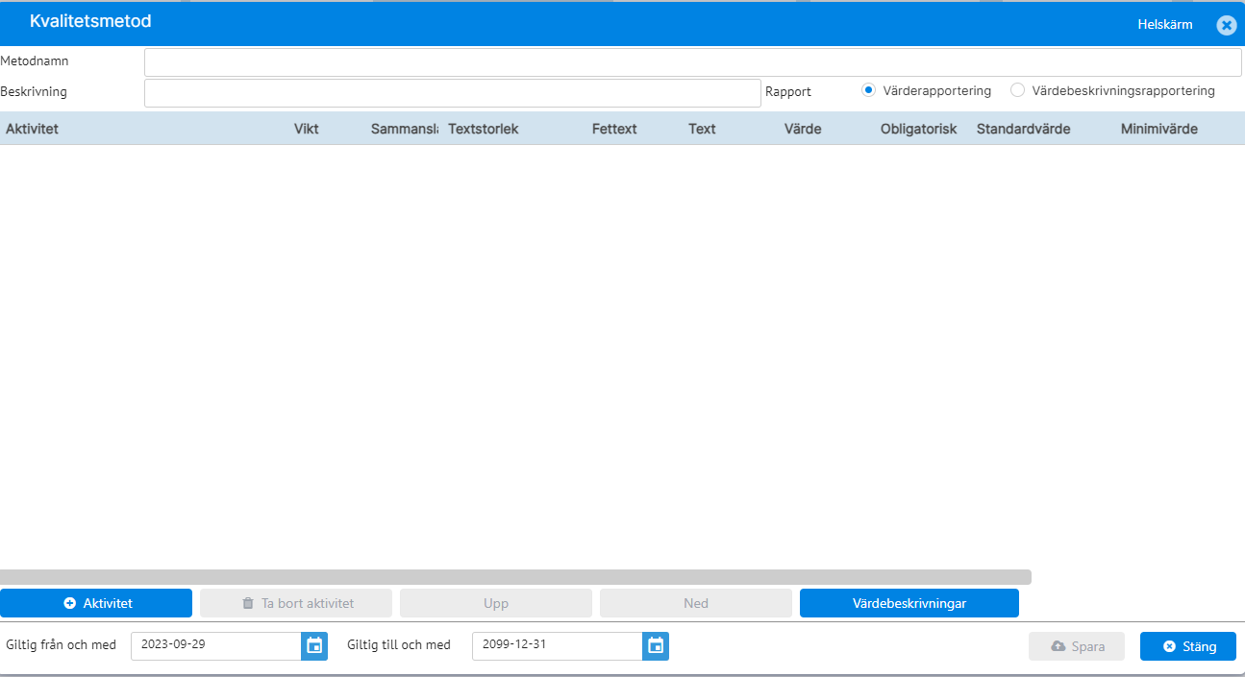Click the Giltig från och med date field
1245x677 pixels.
216,646
